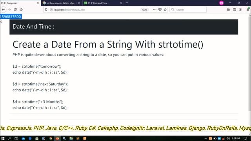Reload the current page
Image resolution: width=251 pixels, height=141 pixels.
coord(15,9)
